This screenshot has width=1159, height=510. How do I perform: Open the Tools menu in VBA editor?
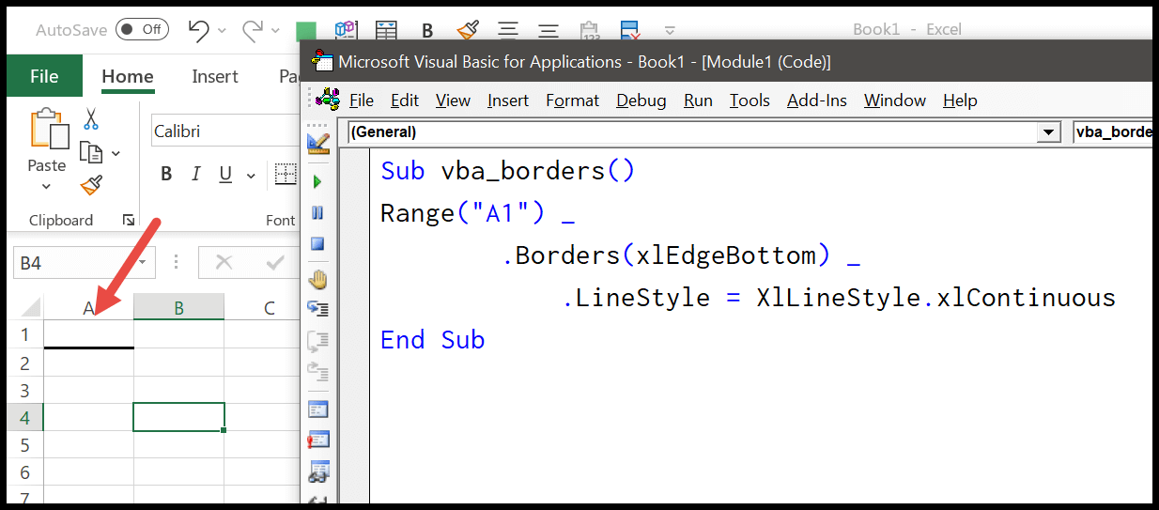tap(749, 100)
